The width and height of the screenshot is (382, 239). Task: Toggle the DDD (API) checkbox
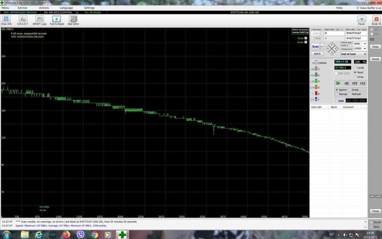click(x=336, y=73)
